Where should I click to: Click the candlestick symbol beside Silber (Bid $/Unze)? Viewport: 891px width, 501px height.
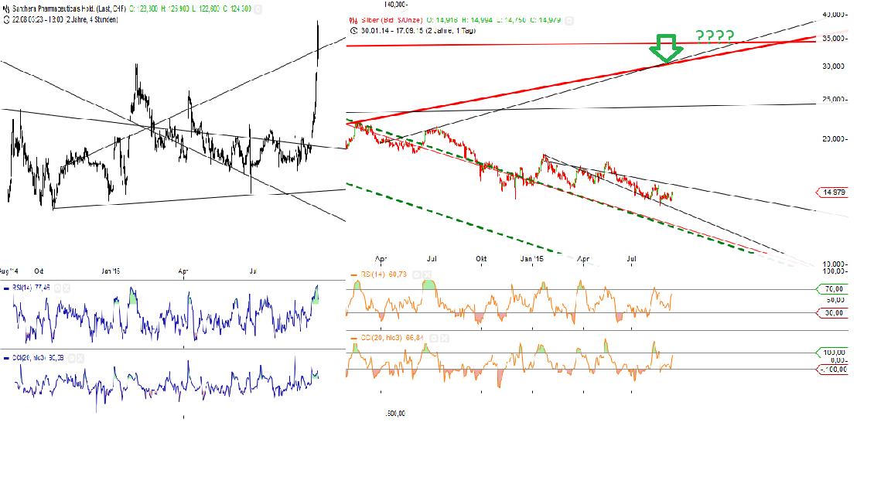click(x=353, y=19)
